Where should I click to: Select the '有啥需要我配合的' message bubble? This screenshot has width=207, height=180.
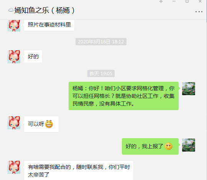point(79,170)
